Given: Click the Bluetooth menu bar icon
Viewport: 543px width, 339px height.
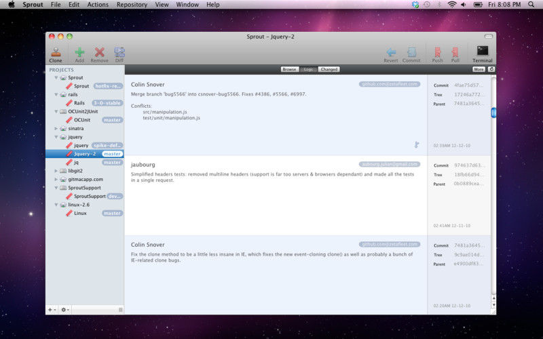Looking at the screenshot, I should click(439, 5).
